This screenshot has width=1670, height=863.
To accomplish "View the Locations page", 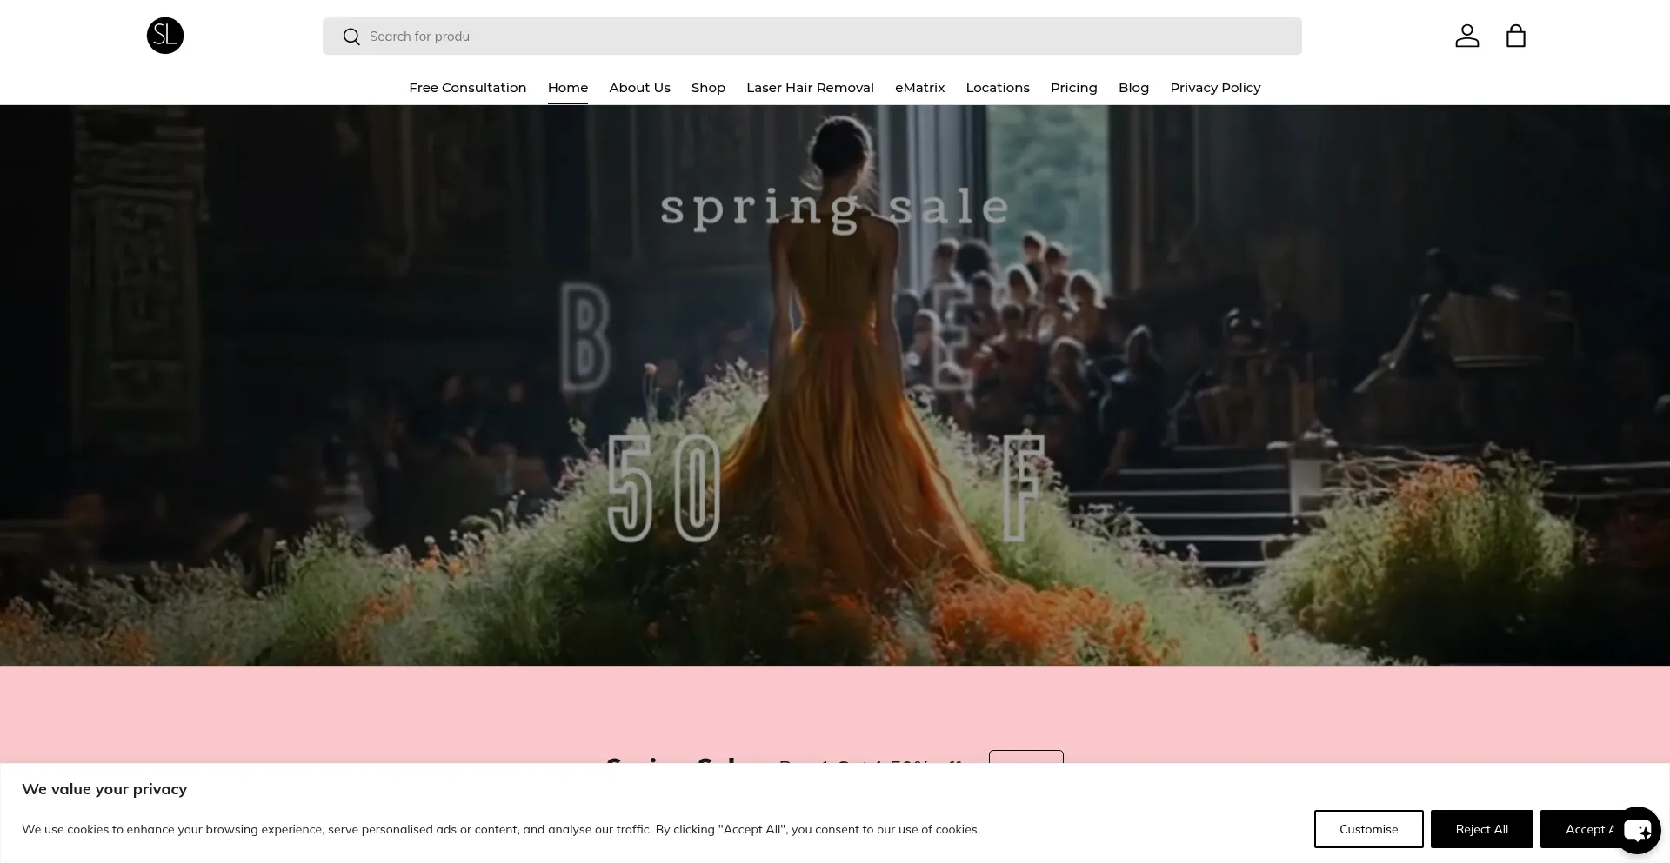I will tap(997, 88).
